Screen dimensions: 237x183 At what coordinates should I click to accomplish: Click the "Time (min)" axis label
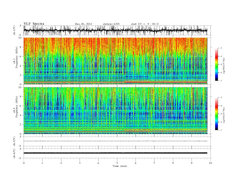(120, 166)
